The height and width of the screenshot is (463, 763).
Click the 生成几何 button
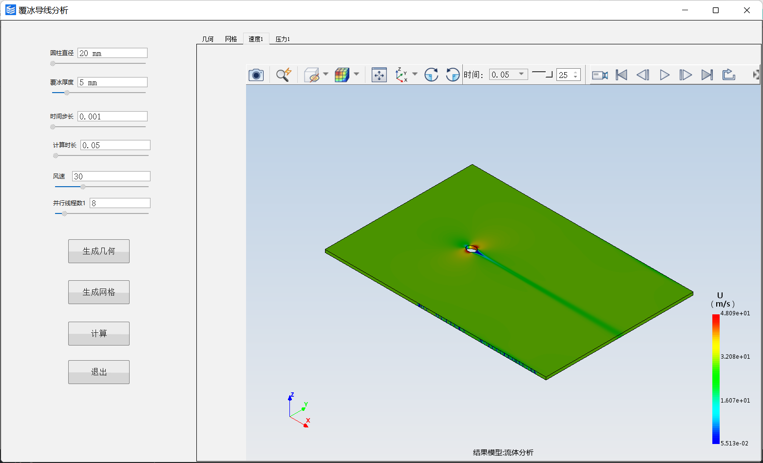tap(99, 251)
